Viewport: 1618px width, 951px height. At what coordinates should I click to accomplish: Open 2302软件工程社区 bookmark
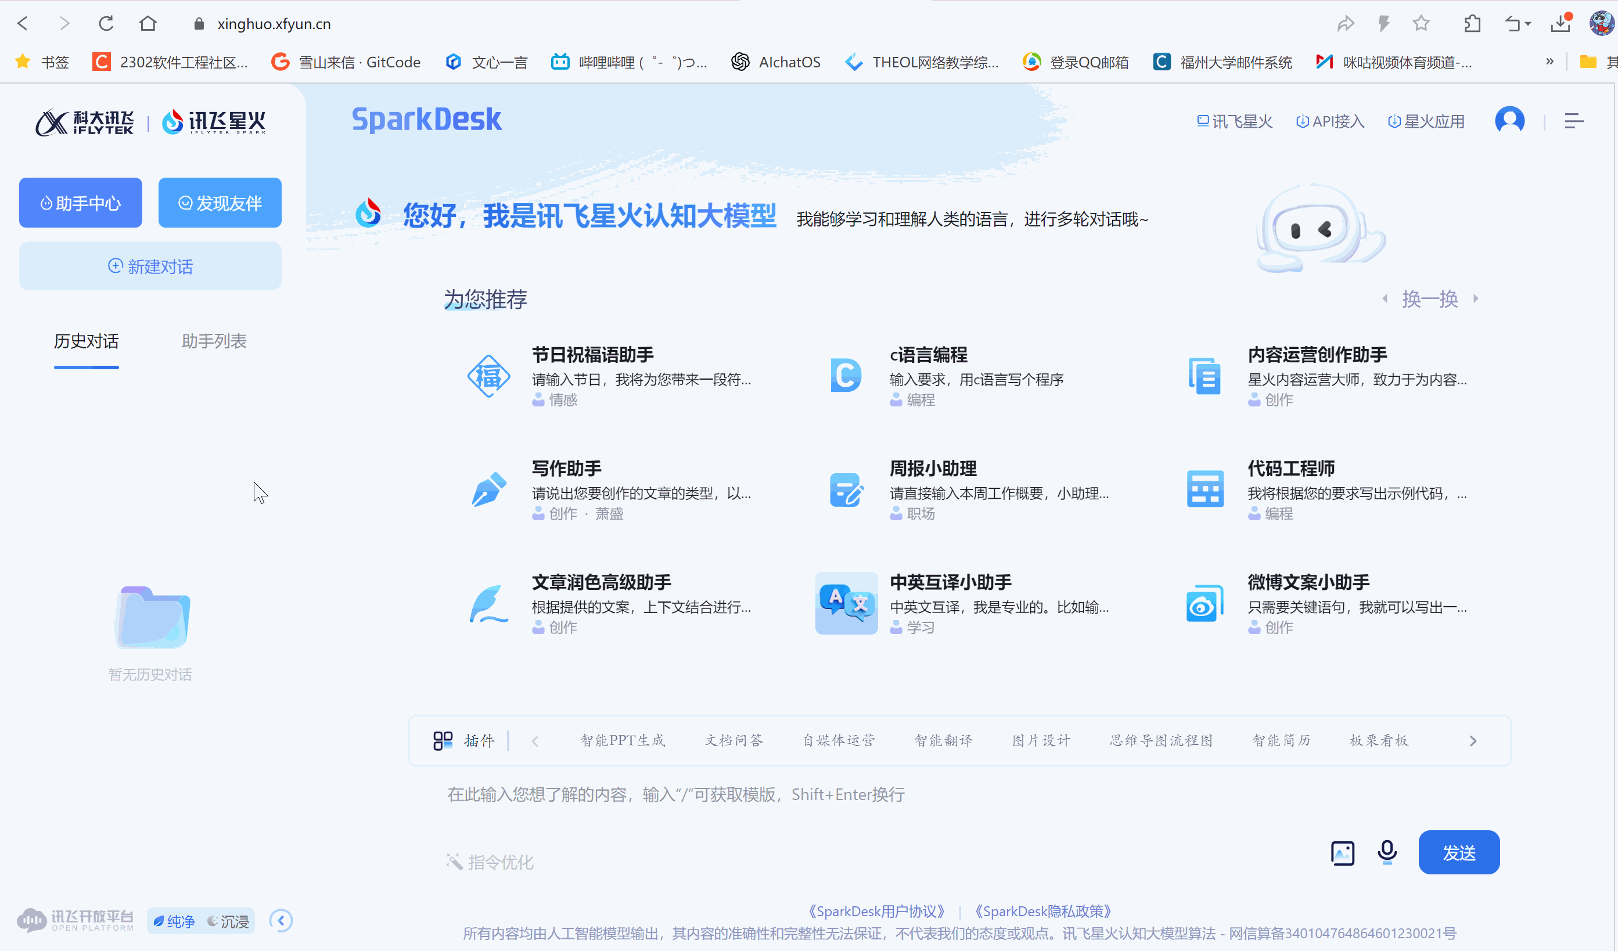tap(170, 62)
